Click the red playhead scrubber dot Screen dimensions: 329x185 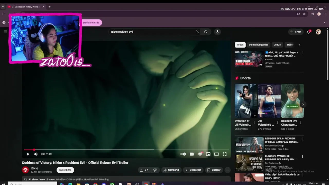pos(34,150)
